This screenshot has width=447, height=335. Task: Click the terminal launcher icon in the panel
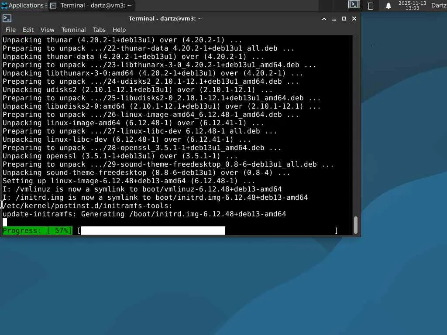pyautogui.click(x=354, y=5)
